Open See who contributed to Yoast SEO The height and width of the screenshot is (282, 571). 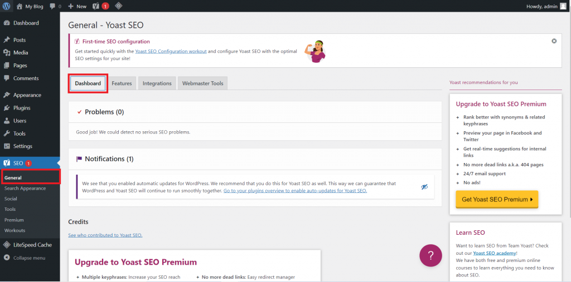point(105,235)
